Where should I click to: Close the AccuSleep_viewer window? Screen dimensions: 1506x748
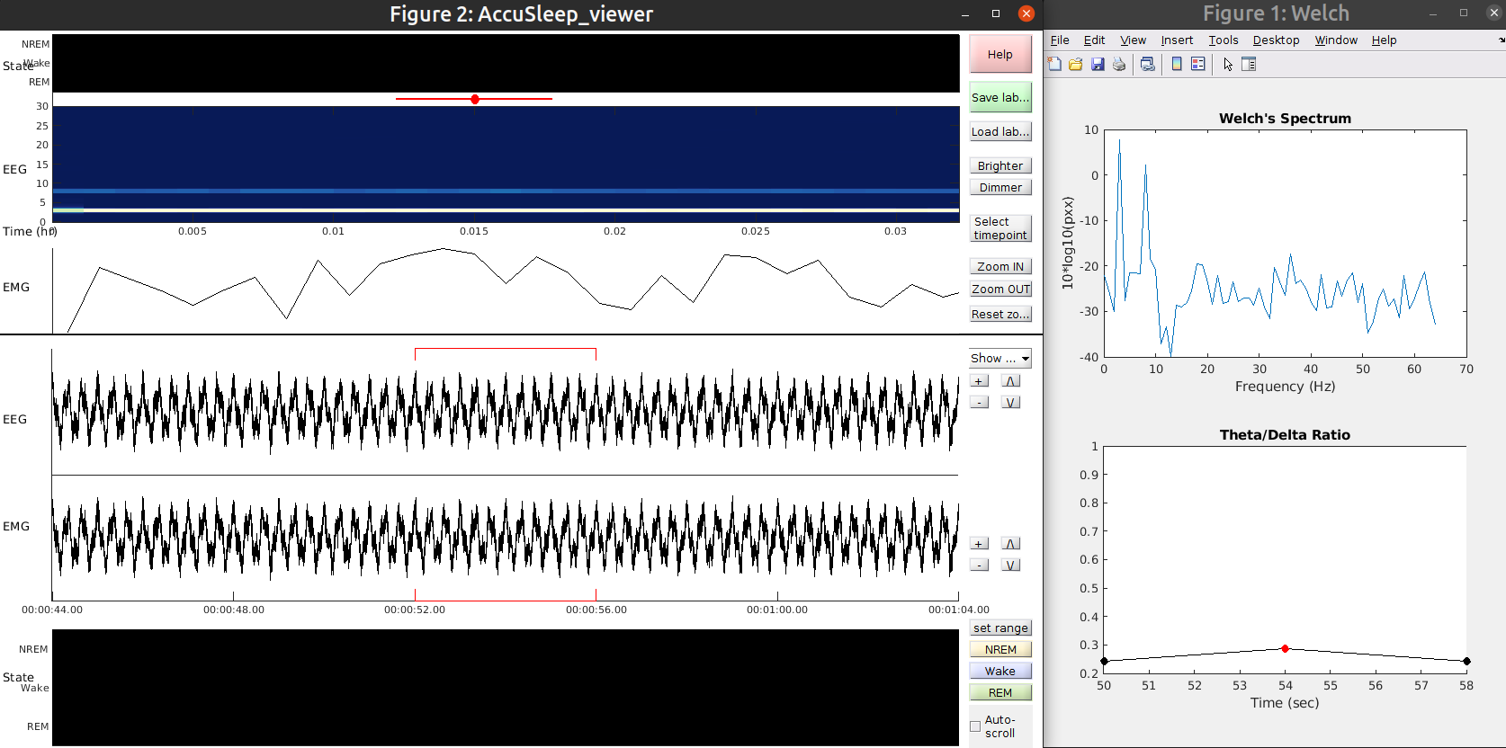click(1026, 13)
